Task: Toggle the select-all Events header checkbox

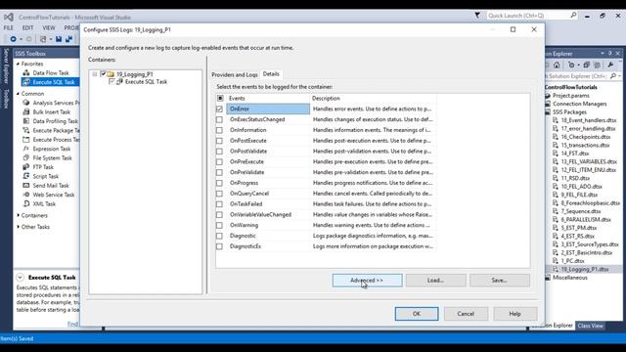Action: (x=220, y=98)
